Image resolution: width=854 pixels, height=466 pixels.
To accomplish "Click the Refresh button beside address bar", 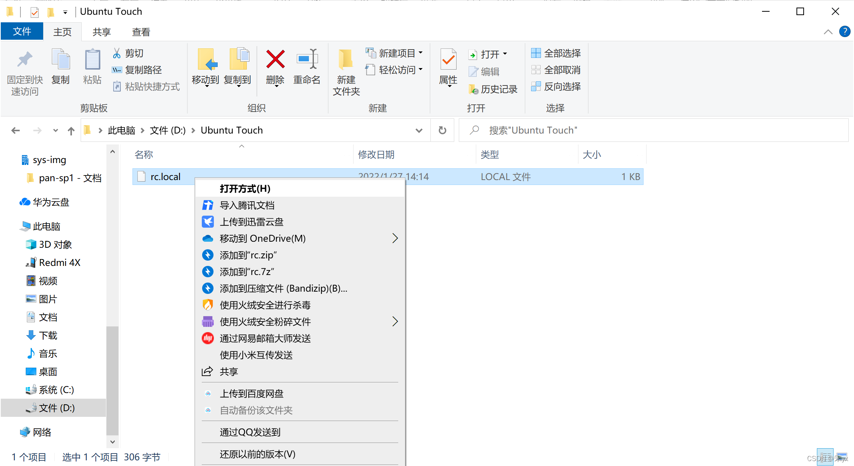I will tap(442, 130).
